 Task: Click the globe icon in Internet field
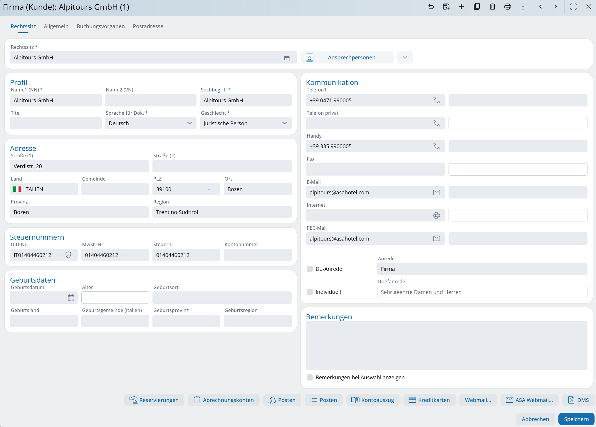(x=436, y=215)
